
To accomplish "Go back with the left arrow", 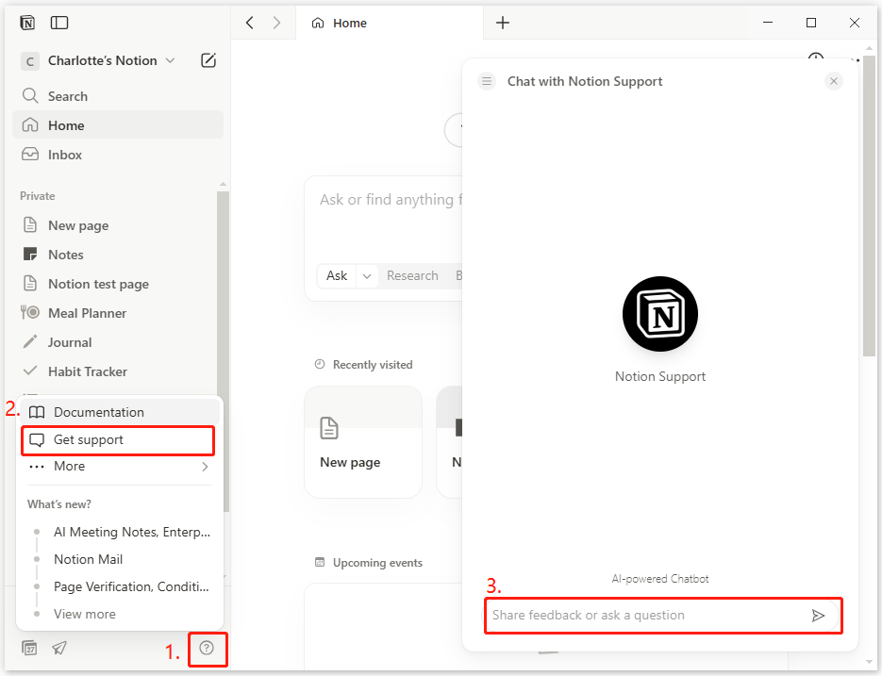I will click(250, 23).
